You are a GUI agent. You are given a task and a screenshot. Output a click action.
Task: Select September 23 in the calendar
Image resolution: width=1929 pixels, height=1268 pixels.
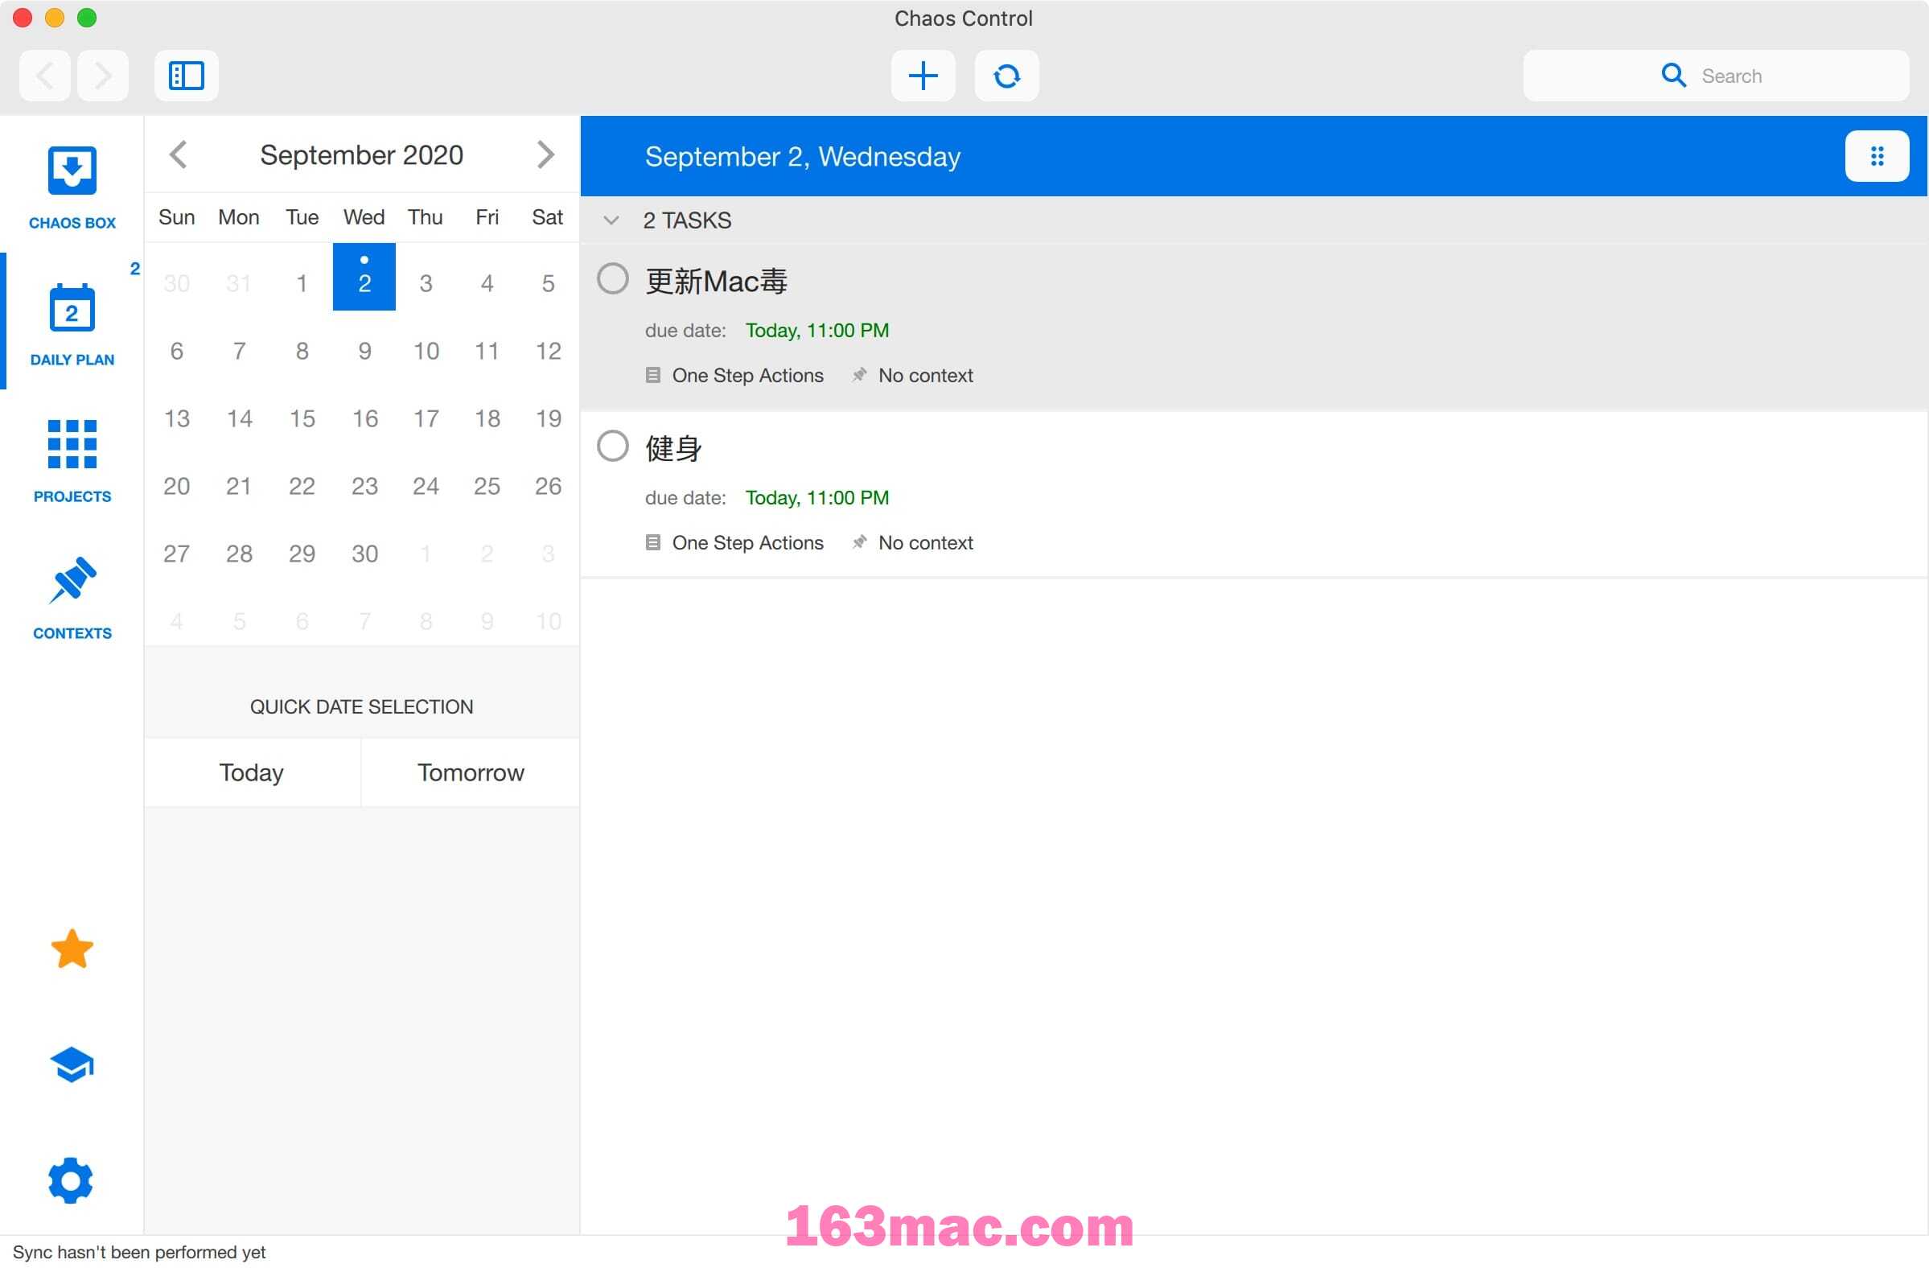pos(364,486)
